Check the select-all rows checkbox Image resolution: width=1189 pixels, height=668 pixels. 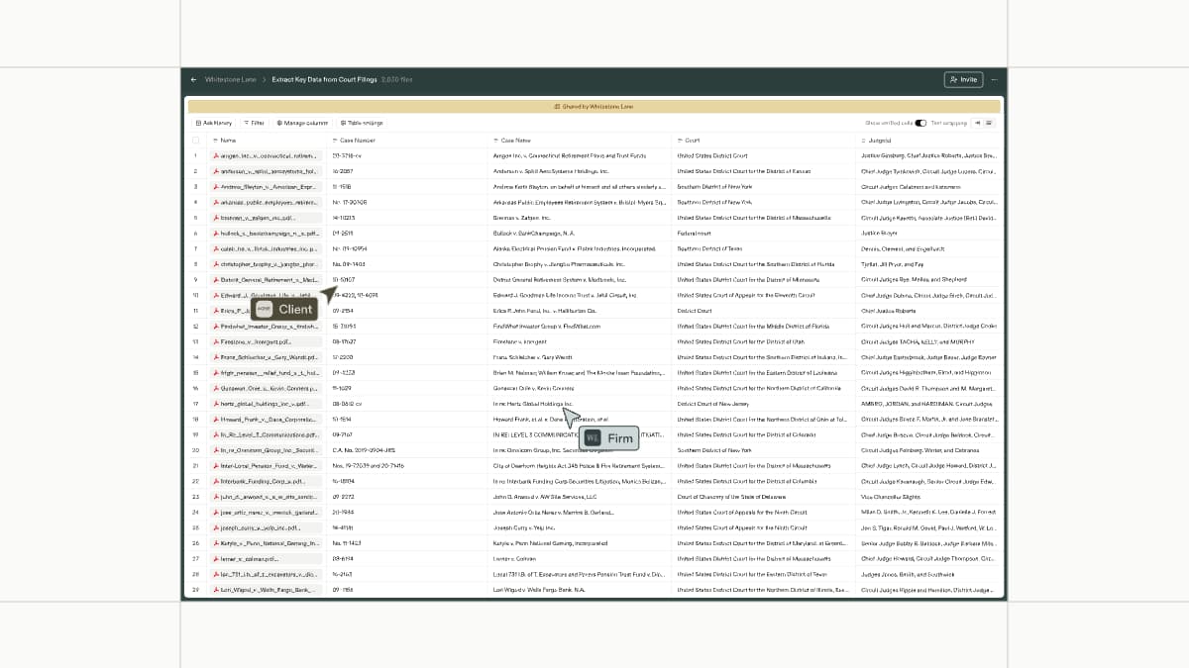click(196, 141)
